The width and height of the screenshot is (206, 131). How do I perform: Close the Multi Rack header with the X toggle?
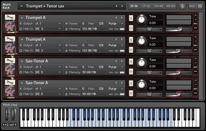(200, 6)
